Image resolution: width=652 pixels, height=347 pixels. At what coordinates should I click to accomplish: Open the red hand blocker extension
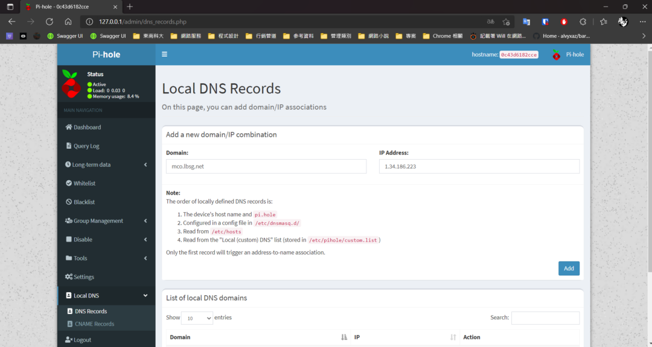564,22
